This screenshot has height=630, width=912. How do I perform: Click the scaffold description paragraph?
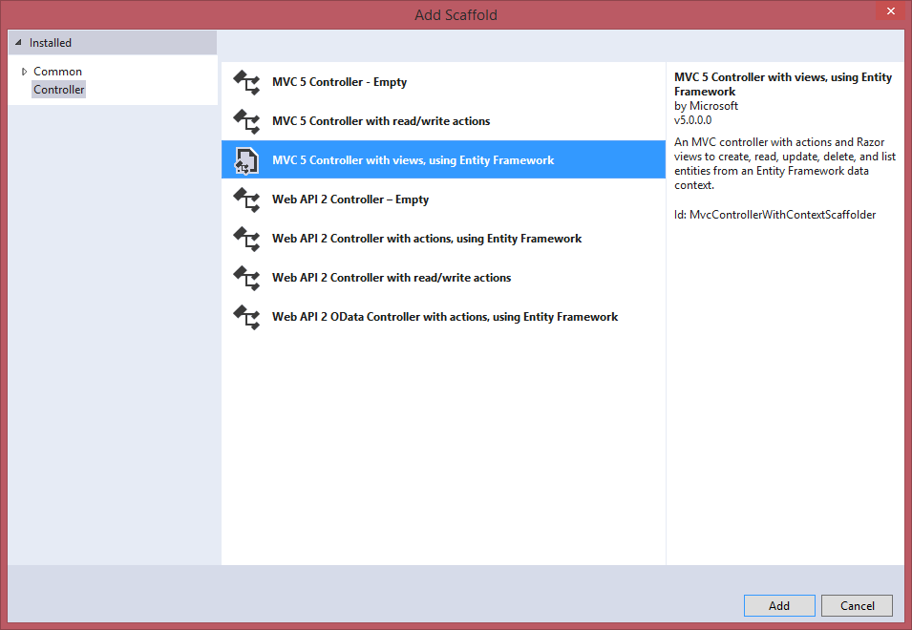(x=785, y=163)
